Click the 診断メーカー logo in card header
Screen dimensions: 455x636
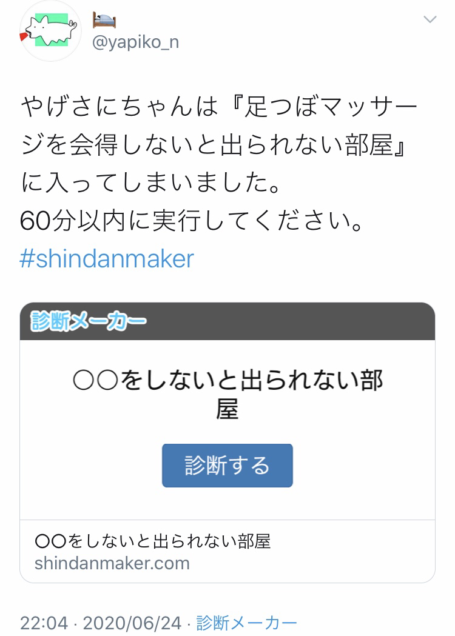tap(88, 321)
